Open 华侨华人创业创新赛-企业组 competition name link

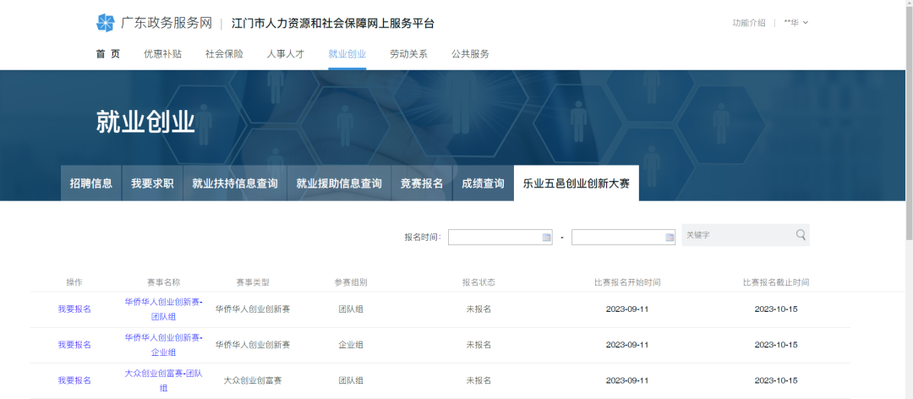tap(163, 344)
